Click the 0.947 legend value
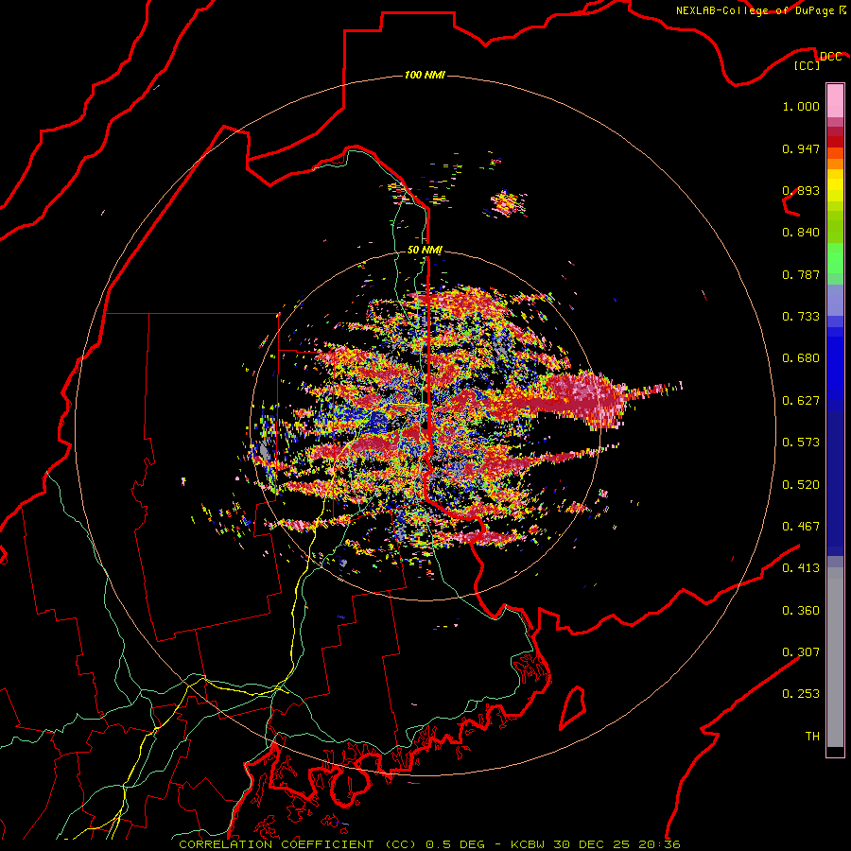 [x=801, y=148]
